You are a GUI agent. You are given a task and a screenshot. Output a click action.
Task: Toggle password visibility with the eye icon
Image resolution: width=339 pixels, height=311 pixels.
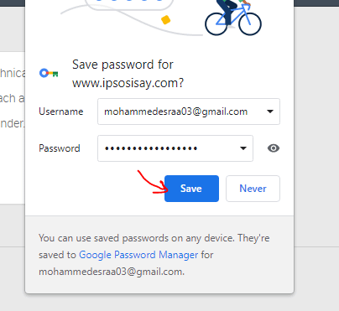pos(274,148)
